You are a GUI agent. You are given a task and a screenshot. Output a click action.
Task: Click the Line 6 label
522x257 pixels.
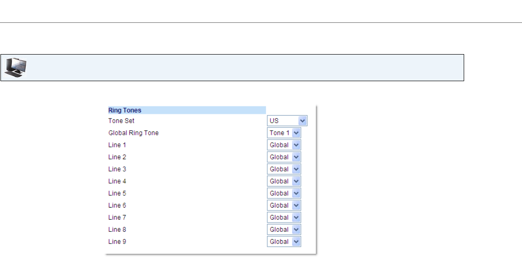point(117,205)
